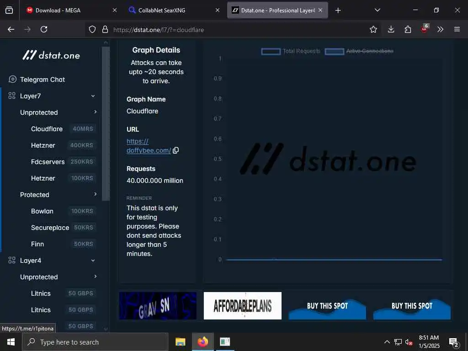The width and height of the screenshot is (468, 351).
Task: Show hidden system tray icons
Action: (387, 342)
